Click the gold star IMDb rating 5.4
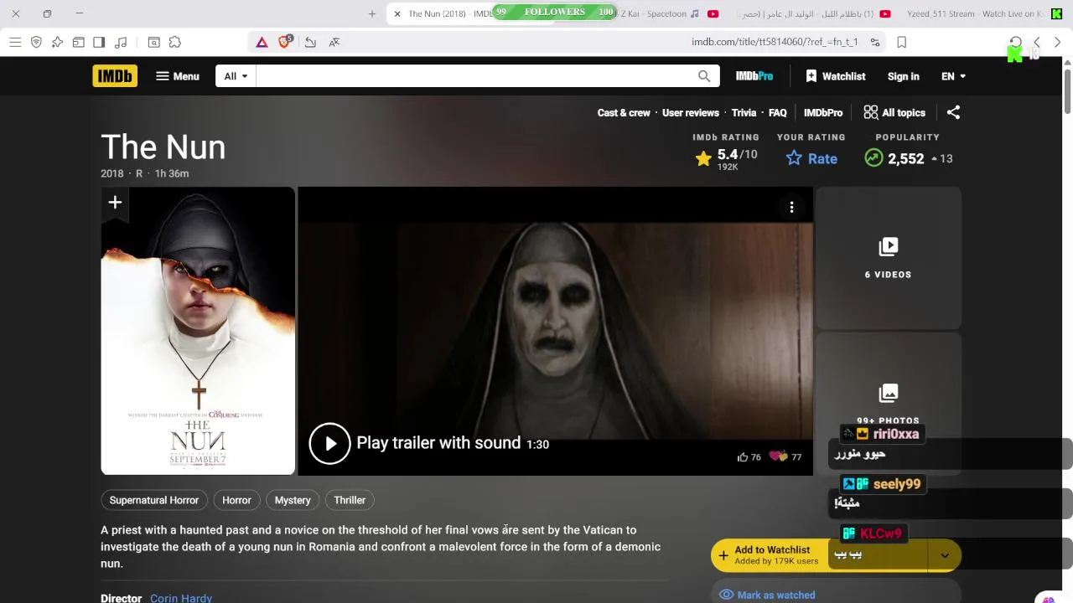Image resolution: width=1073 pixels, height=603 pixels. coord(726,157)
